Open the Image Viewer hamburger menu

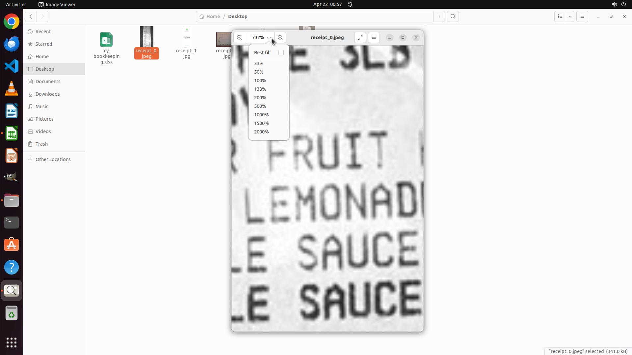(374, 37)
